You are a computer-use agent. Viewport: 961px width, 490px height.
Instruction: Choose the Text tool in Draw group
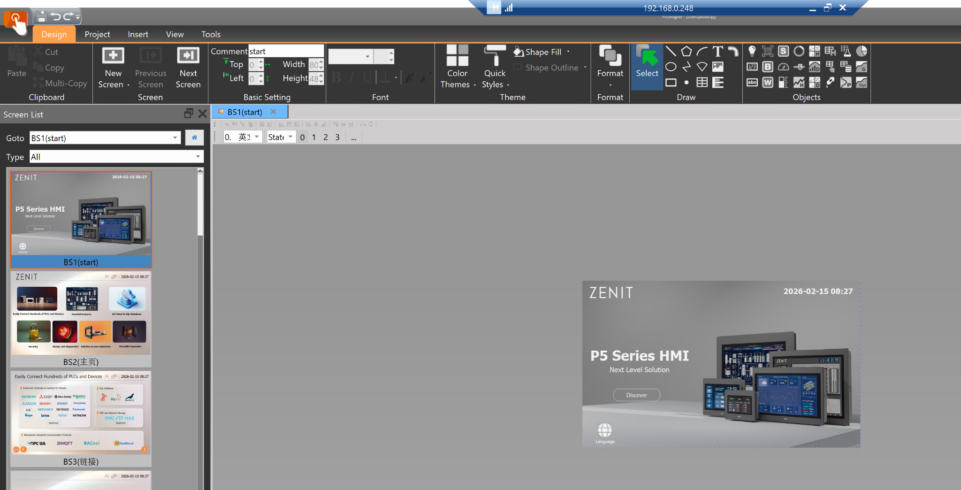click(717, 52)
